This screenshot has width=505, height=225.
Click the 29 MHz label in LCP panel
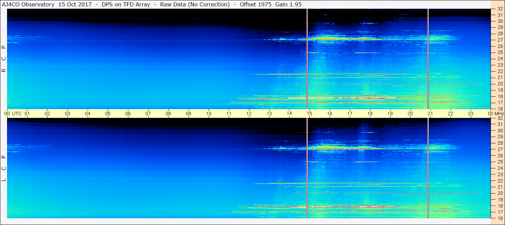(500, 137)
